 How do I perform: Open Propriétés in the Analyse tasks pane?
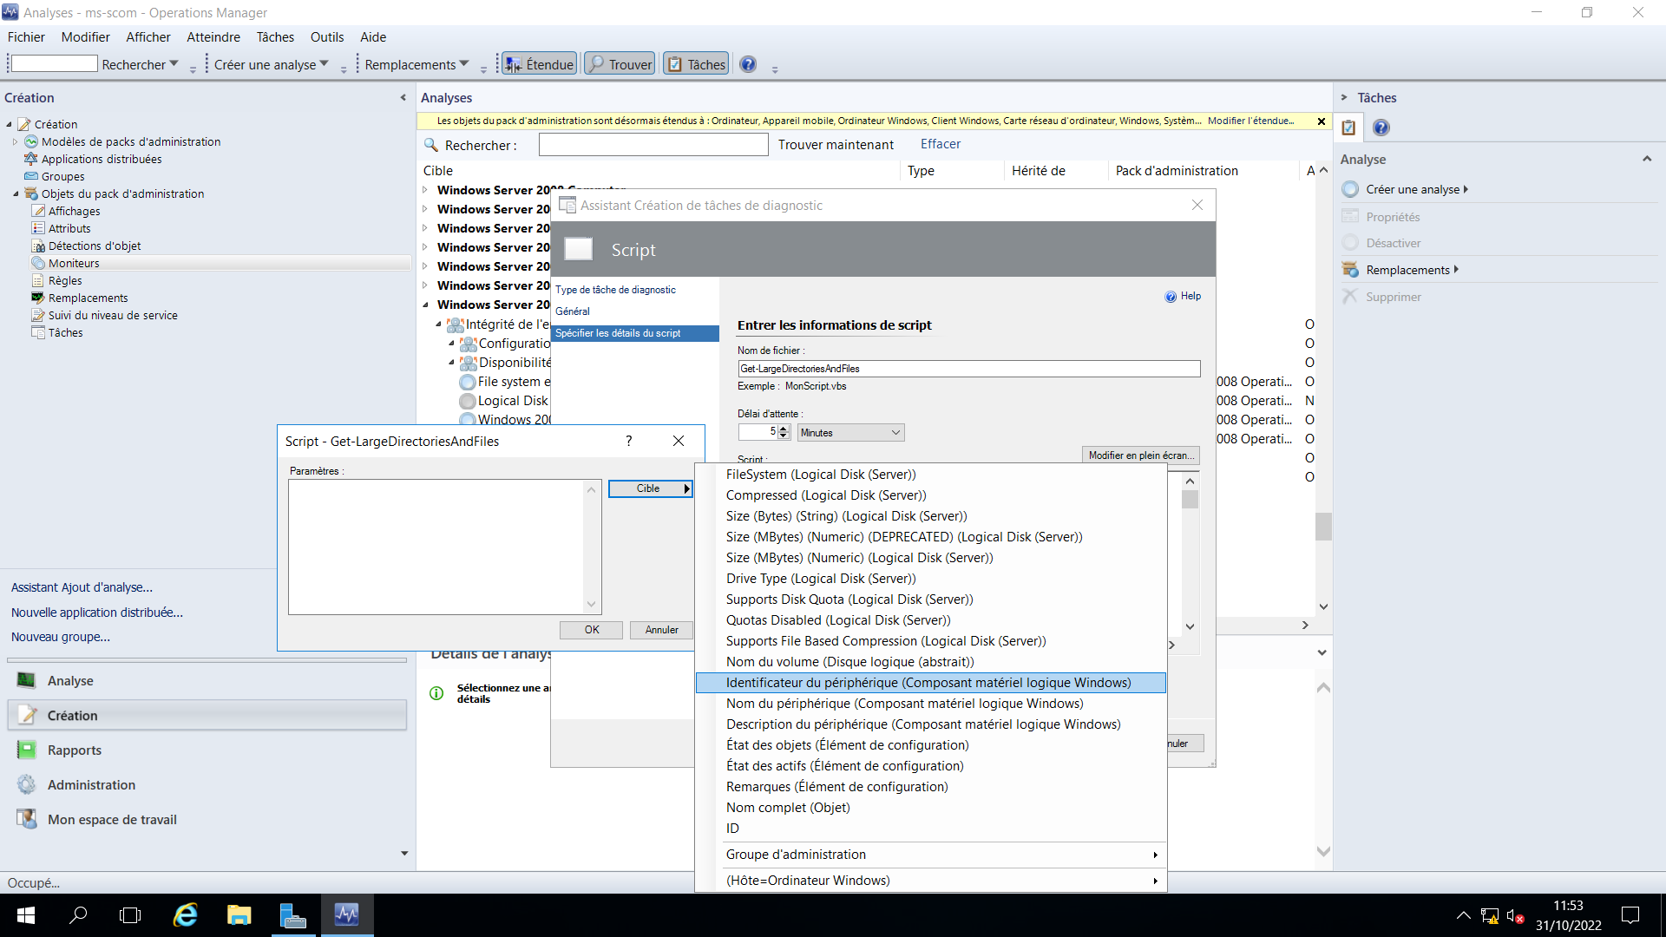point(1393,216)
